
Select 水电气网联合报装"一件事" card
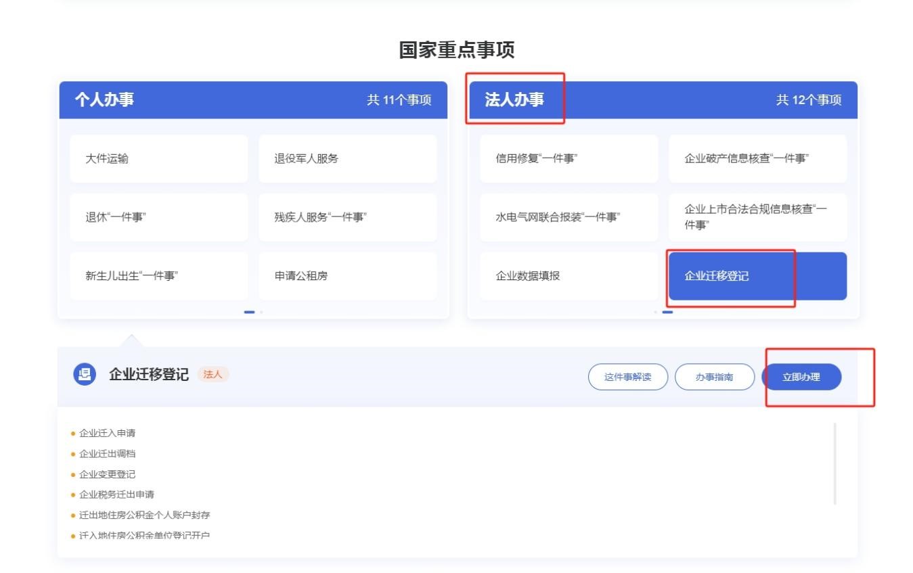pyautogui.click(x=569, y=217)
